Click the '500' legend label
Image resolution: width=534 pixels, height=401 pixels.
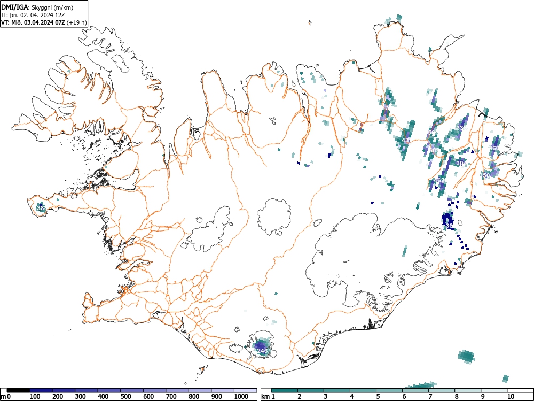click(x=125, y=397)
